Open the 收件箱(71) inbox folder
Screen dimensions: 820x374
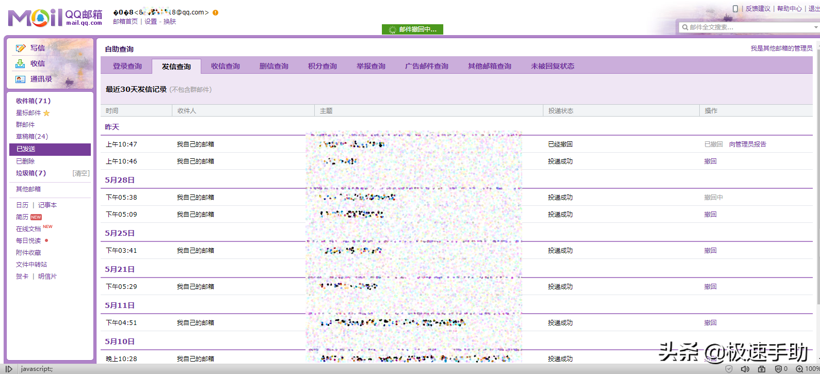(x=33, y=101)
